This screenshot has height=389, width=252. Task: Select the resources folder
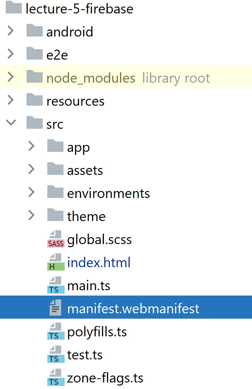point(75,101)
